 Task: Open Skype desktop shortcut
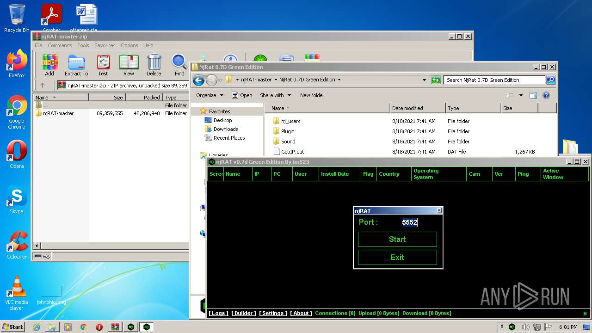(17, 200)
